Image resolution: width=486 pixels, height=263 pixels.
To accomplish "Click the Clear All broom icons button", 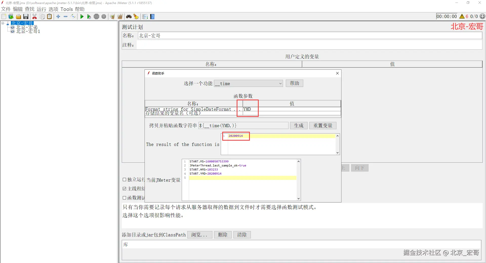I will (x=120, y=16).
